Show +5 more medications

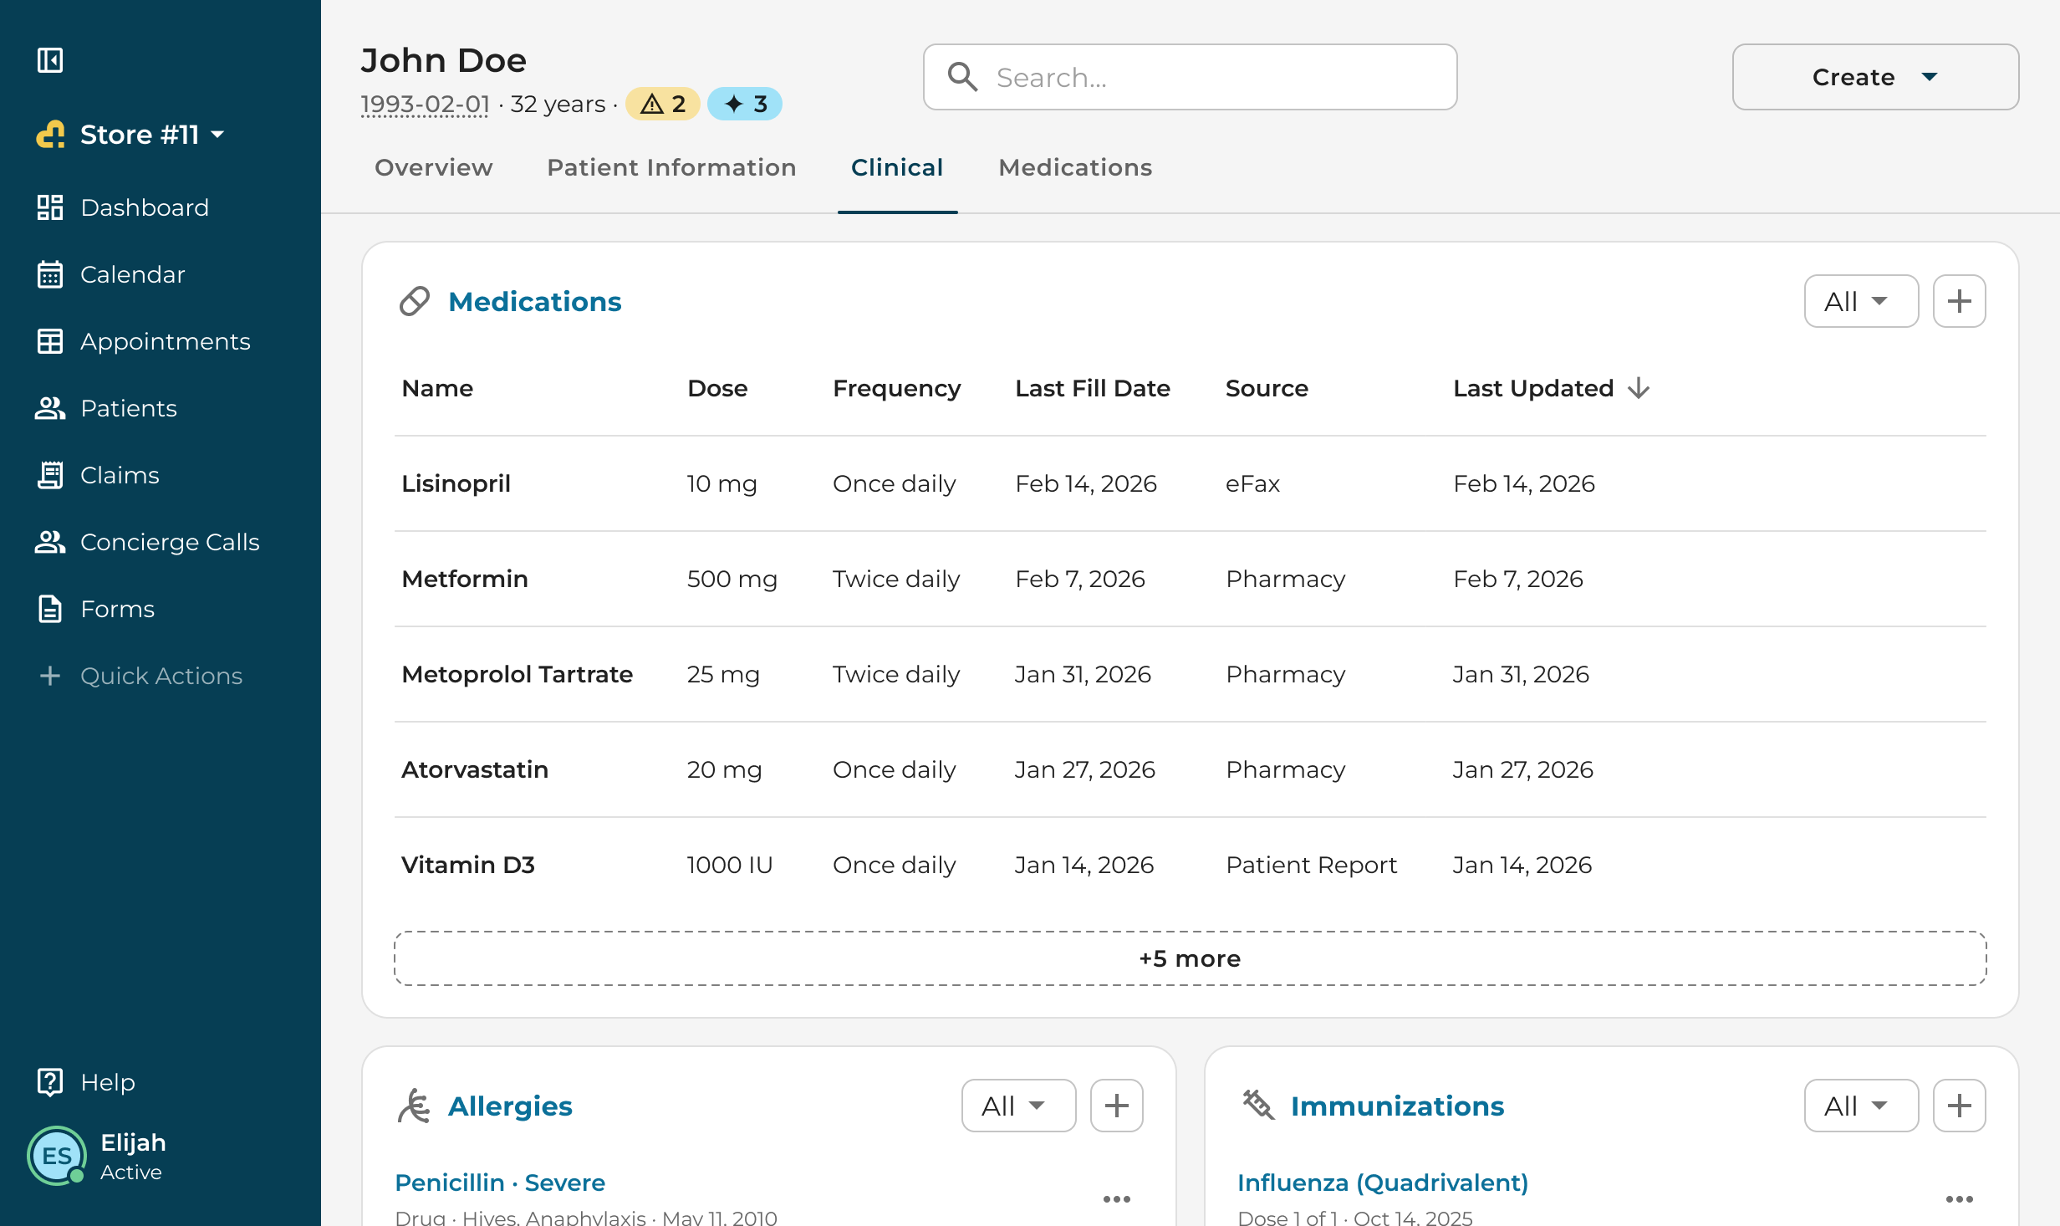point(1190,958)
